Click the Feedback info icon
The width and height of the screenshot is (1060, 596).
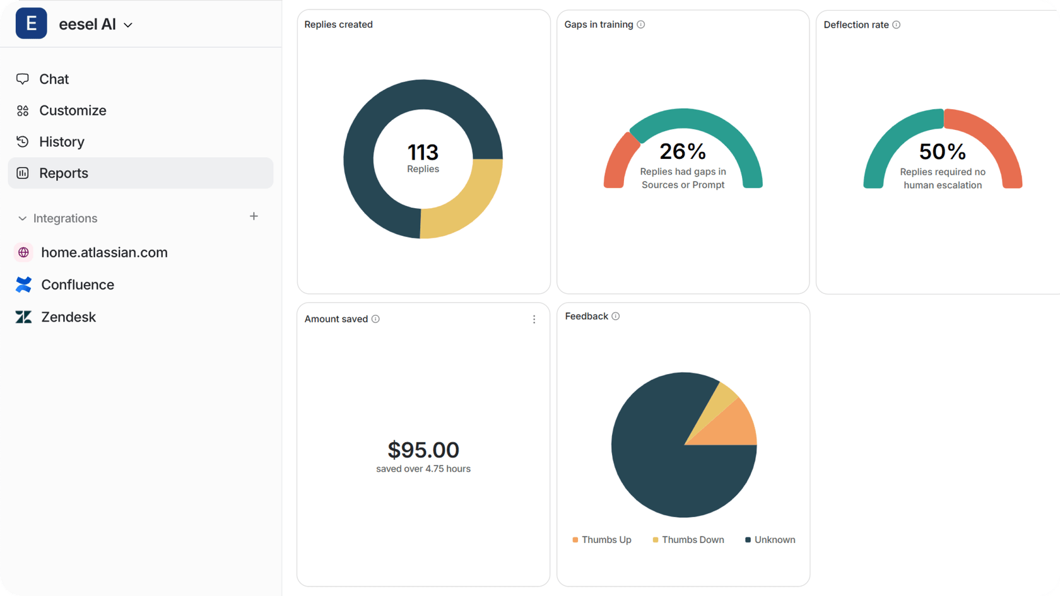[x=616, y=316]
